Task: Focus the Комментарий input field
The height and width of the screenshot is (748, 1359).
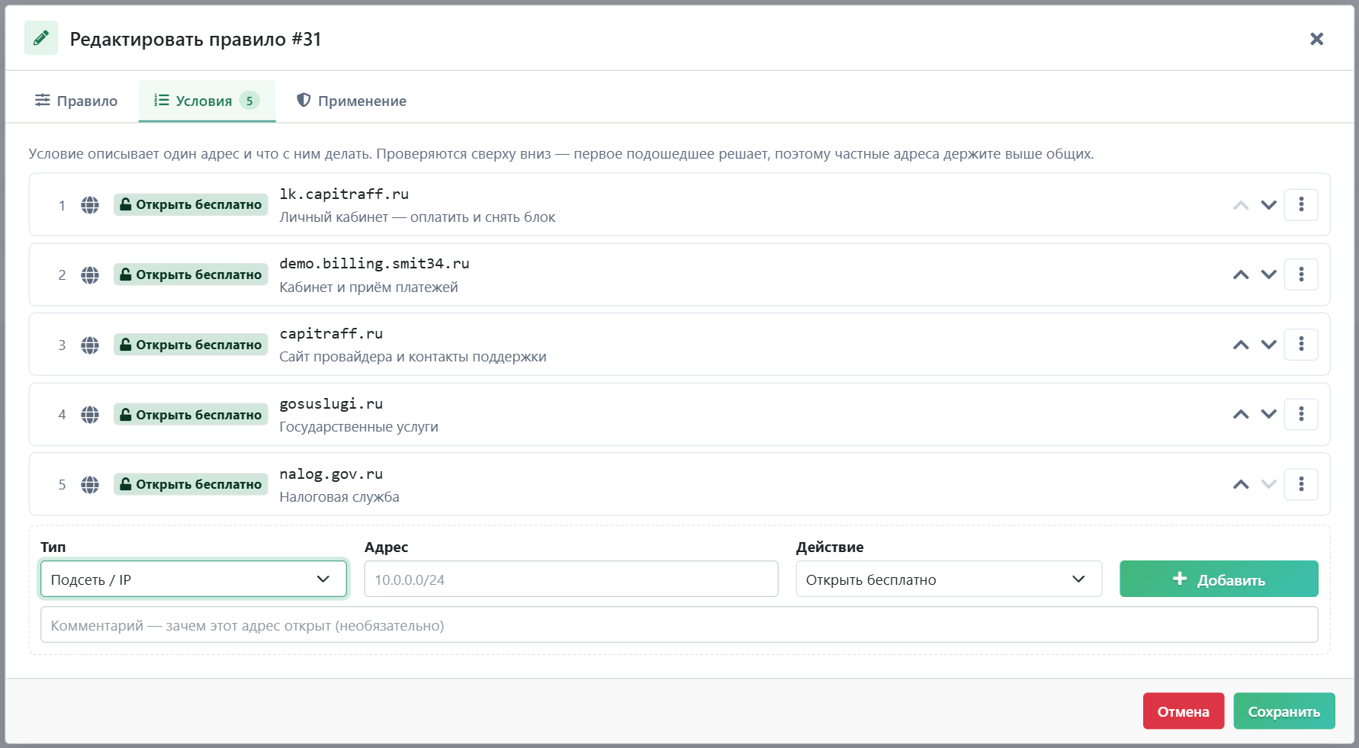Action: click(679, 624)
